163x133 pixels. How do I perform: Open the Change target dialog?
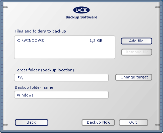click(133, 77)
